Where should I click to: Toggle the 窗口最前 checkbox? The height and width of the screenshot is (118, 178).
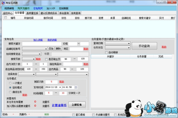pos(73,114)
